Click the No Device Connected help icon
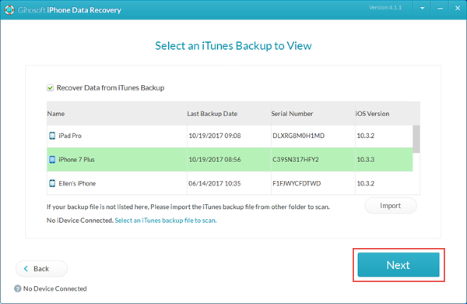Image resolution: width=467 pixels, height=304 pixels. [x=18, y=288]
